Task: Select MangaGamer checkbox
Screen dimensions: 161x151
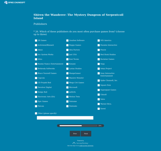Action: (x=67, y=73)
